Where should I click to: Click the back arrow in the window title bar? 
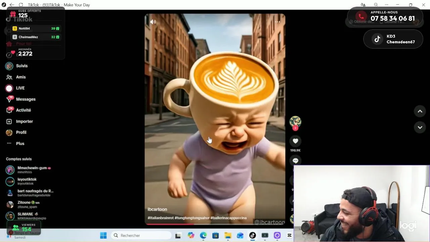tap(12, 5)
